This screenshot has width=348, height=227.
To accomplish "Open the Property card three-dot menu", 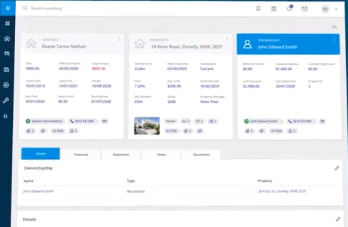I will click(x=227, y=39).
